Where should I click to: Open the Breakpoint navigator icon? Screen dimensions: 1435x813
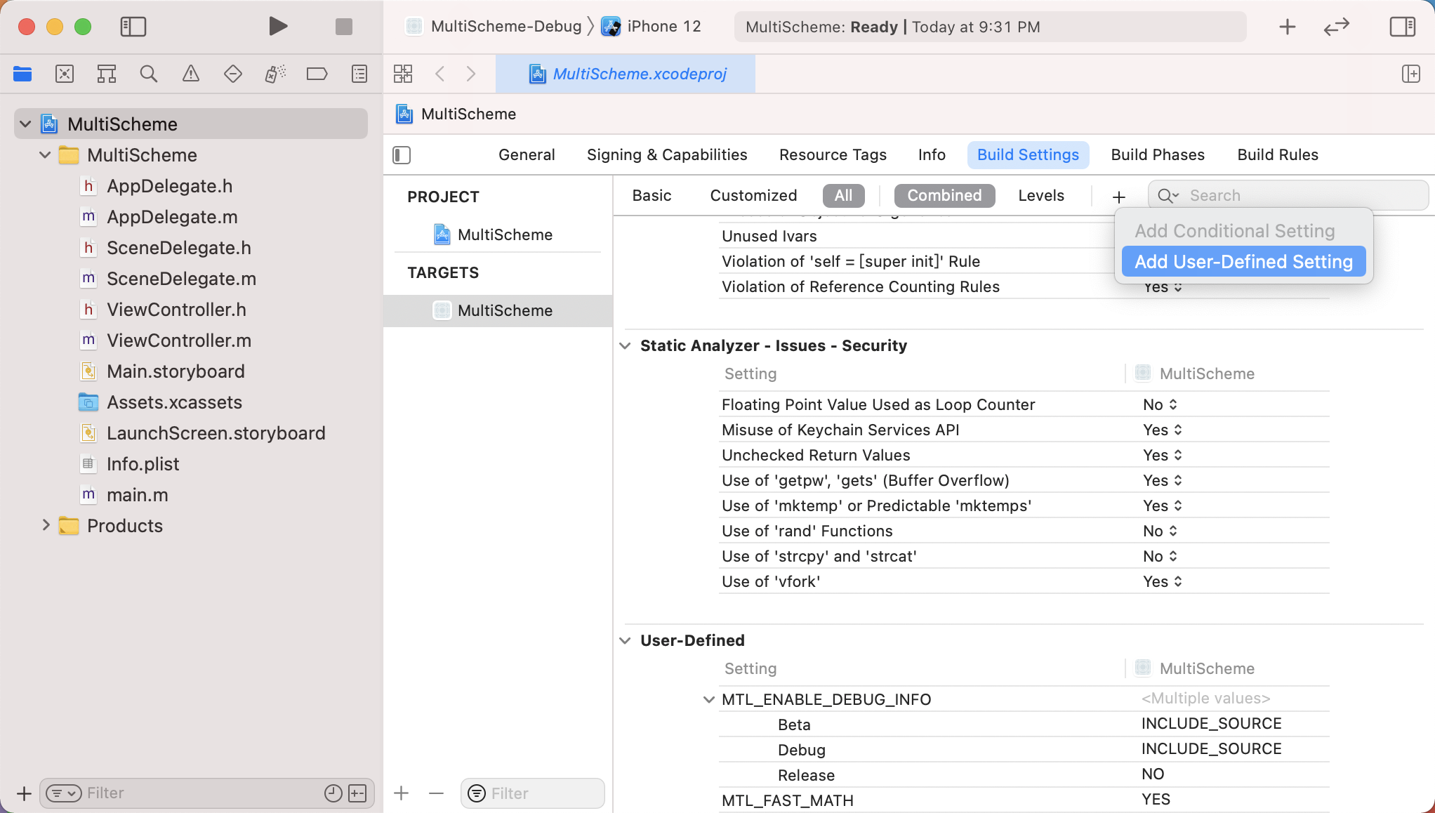[317, 74]
